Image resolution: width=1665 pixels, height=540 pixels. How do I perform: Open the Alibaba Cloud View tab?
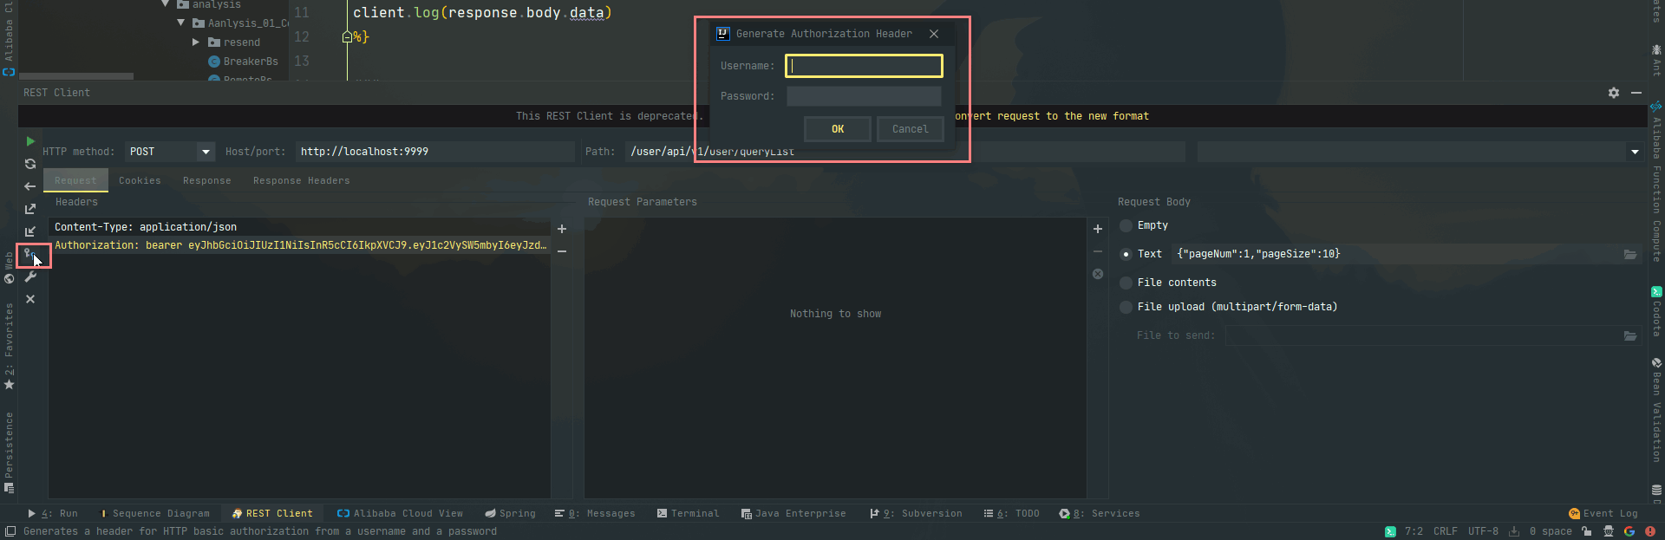(400, 513)
